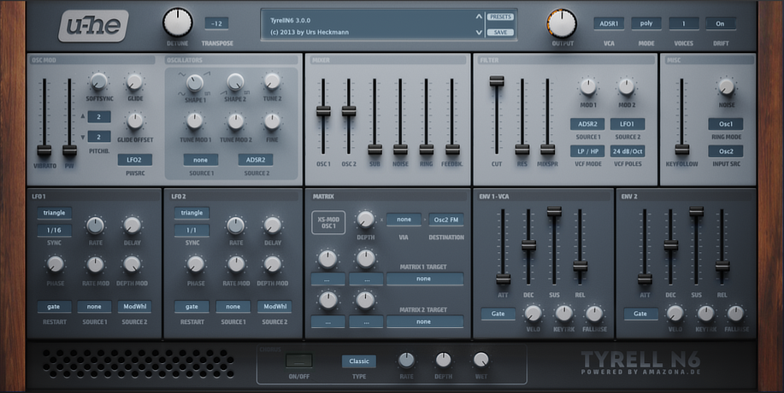784x393 pixels.
Task: Click the LFO 2 Rate Mod knob
Action: 236,264
